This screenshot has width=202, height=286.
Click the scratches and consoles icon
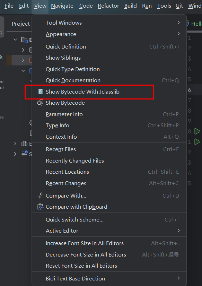(25, 154)
